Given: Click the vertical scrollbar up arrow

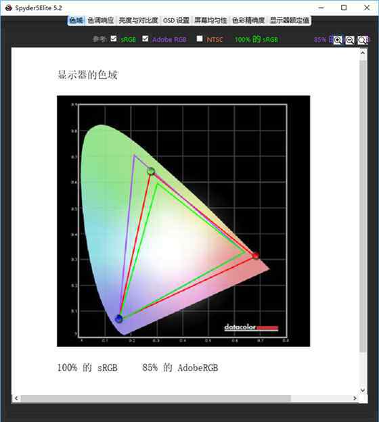Looking at the screenshot, I should tap(363, 53).
